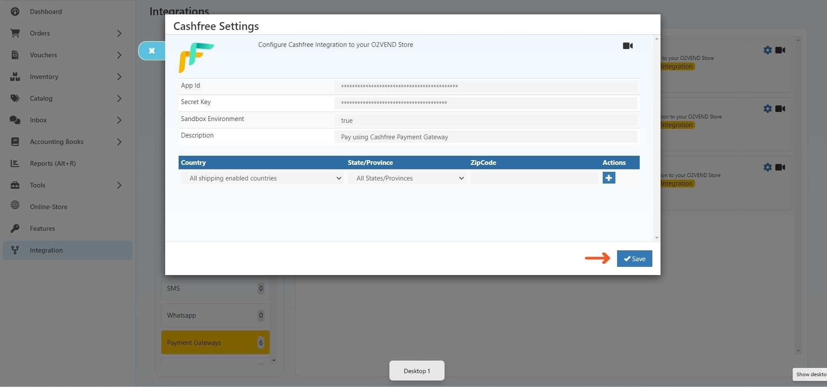This screenshot has width=827, height=387.
Task: Select the Payment Gateways category
Action: pos(215,342)
